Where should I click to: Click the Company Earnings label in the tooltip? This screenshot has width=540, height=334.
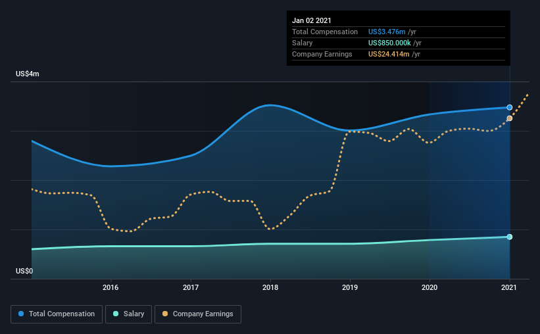click(x=322, y=54)
